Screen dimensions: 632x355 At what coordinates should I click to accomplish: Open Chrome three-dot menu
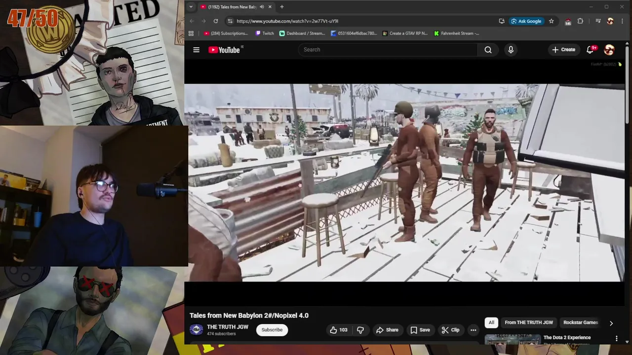click(x=622, y=21)
